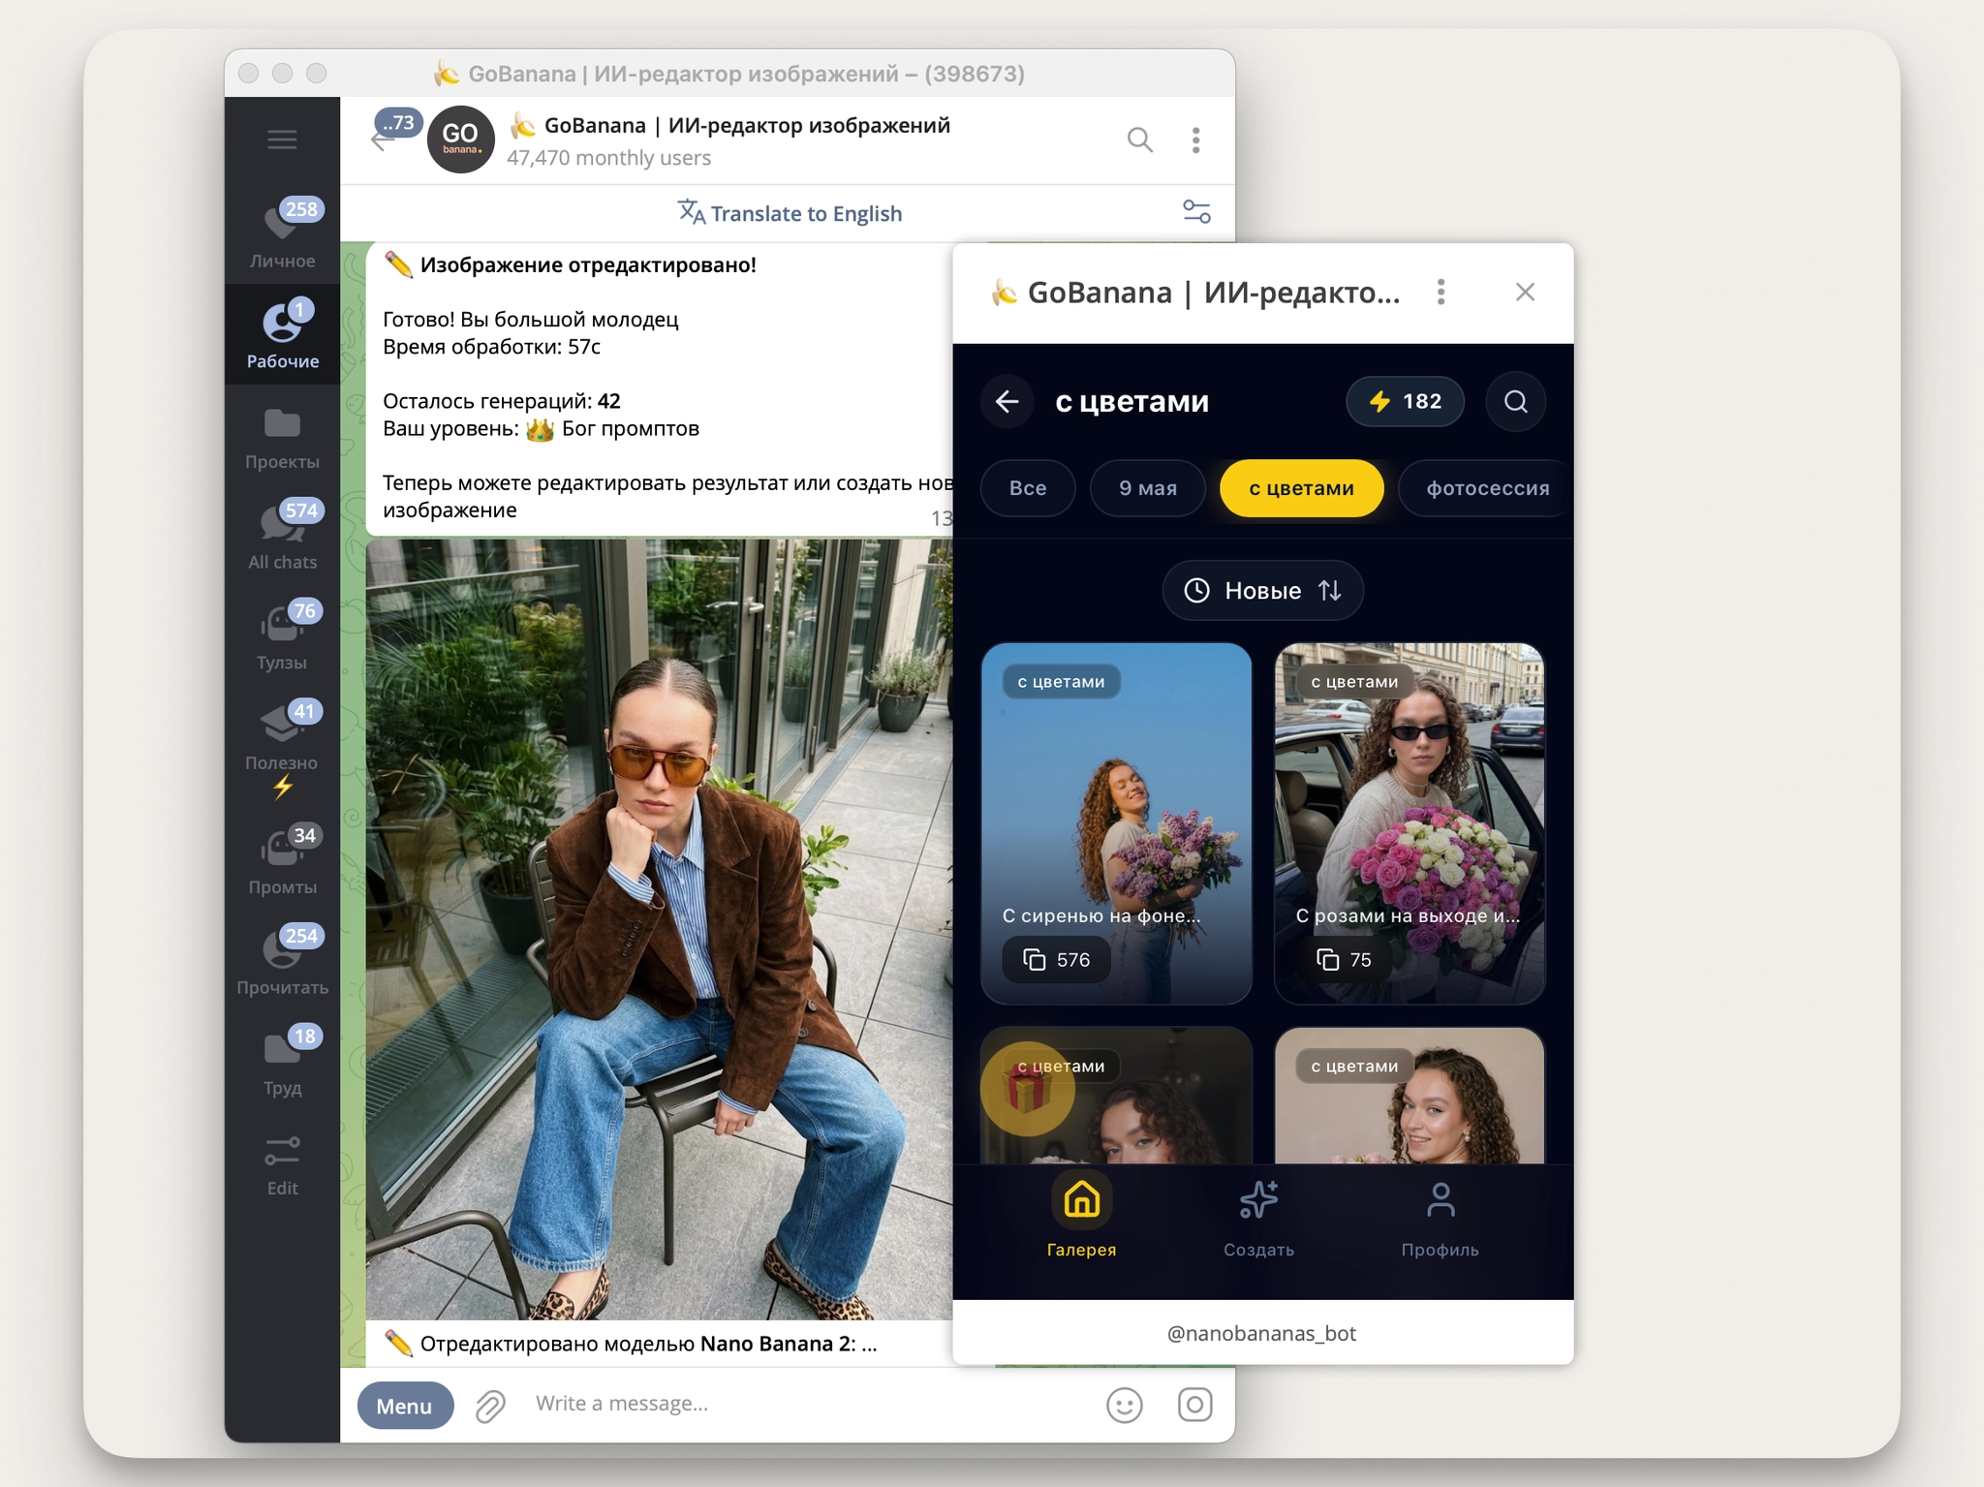
Task: Switch to the Создать tab
Action: tap(1258, 1218)
